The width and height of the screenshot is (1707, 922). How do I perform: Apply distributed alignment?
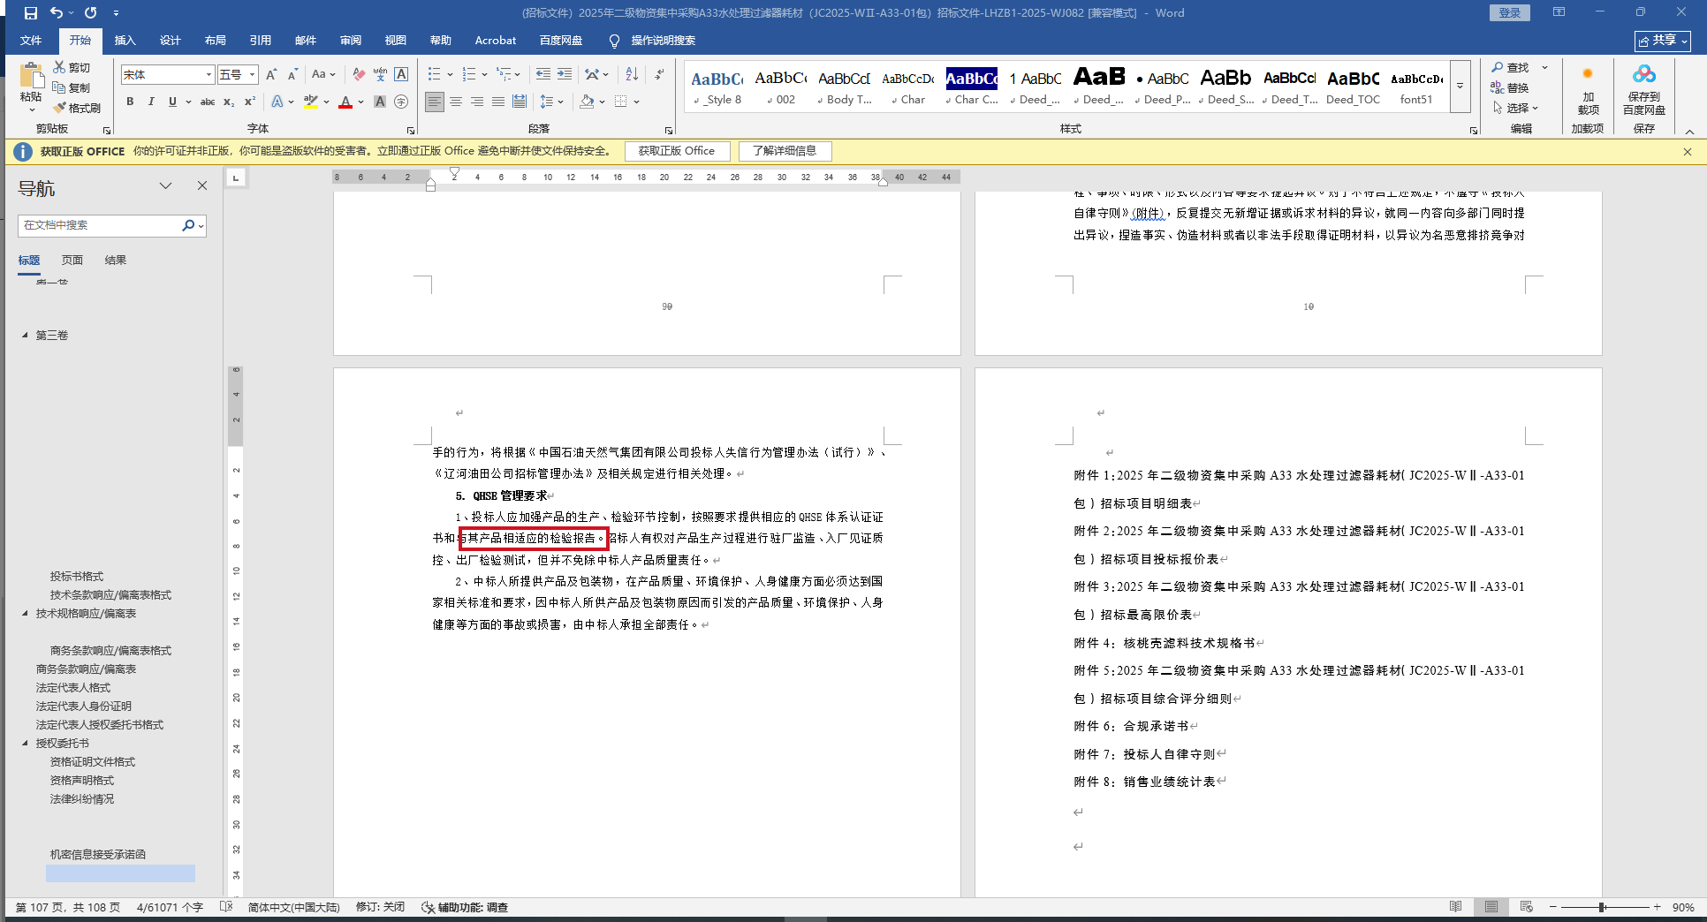(x=520, y=102)
